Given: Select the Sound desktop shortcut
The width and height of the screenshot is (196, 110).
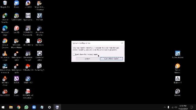Looking at the screenshot, I should click(17, 92).
